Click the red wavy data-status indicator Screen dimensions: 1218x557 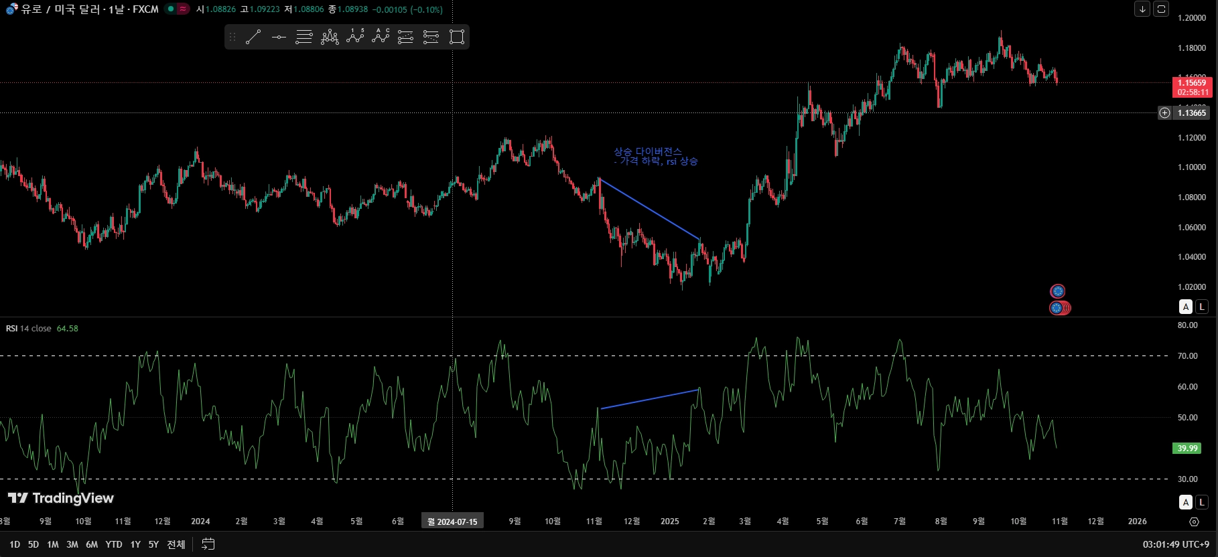pos(182,9)
